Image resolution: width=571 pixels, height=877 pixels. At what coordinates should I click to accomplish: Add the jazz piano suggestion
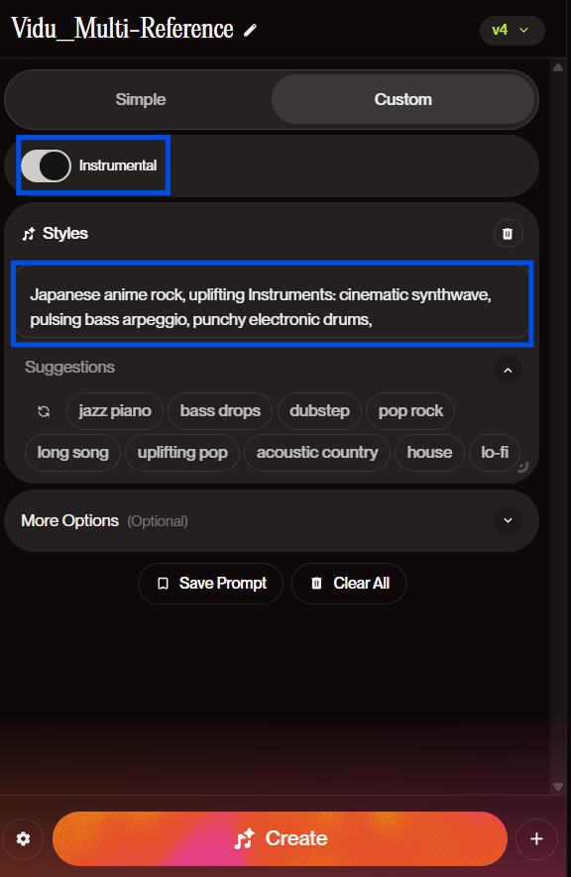(115, 411)
